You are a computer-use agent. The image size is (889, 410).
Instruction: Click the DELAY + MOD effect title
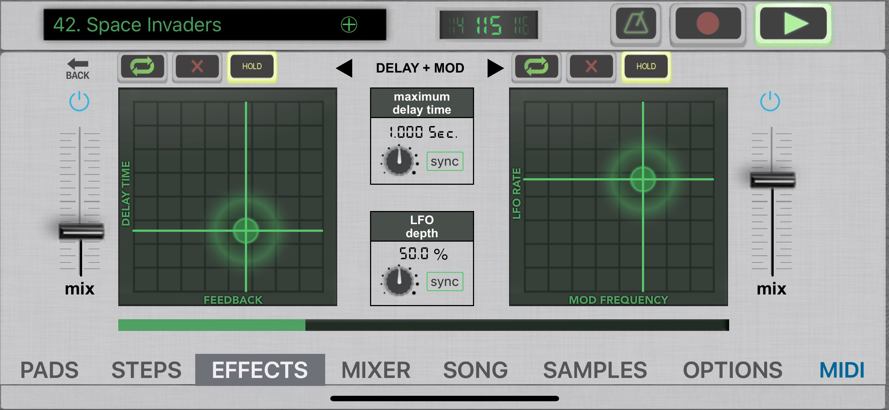tap(420, 68)
